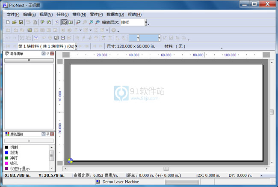
Task: Click the 零件清单 panel header icon
Action: click(x=7, y=54)
